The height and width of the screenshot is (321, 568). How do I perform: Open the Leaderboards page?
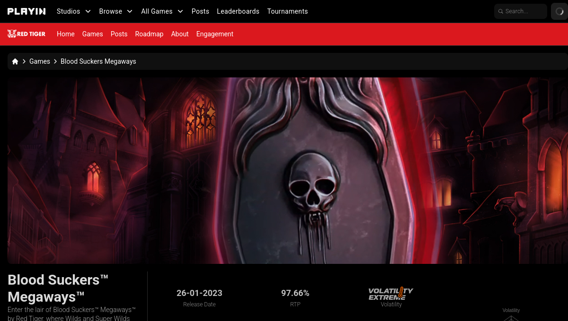(x=238, y=11)
